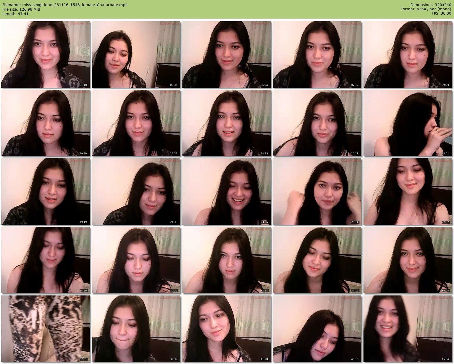Image resolution: width=454 pixels, height=364 pixels.
Task: Click the Filename line in the header
Action: 65,5
